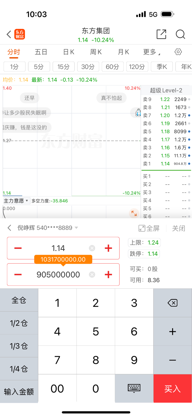Tap keypad digit 5
The width and height of the screenshot is (192, 417).
point(96,332)
